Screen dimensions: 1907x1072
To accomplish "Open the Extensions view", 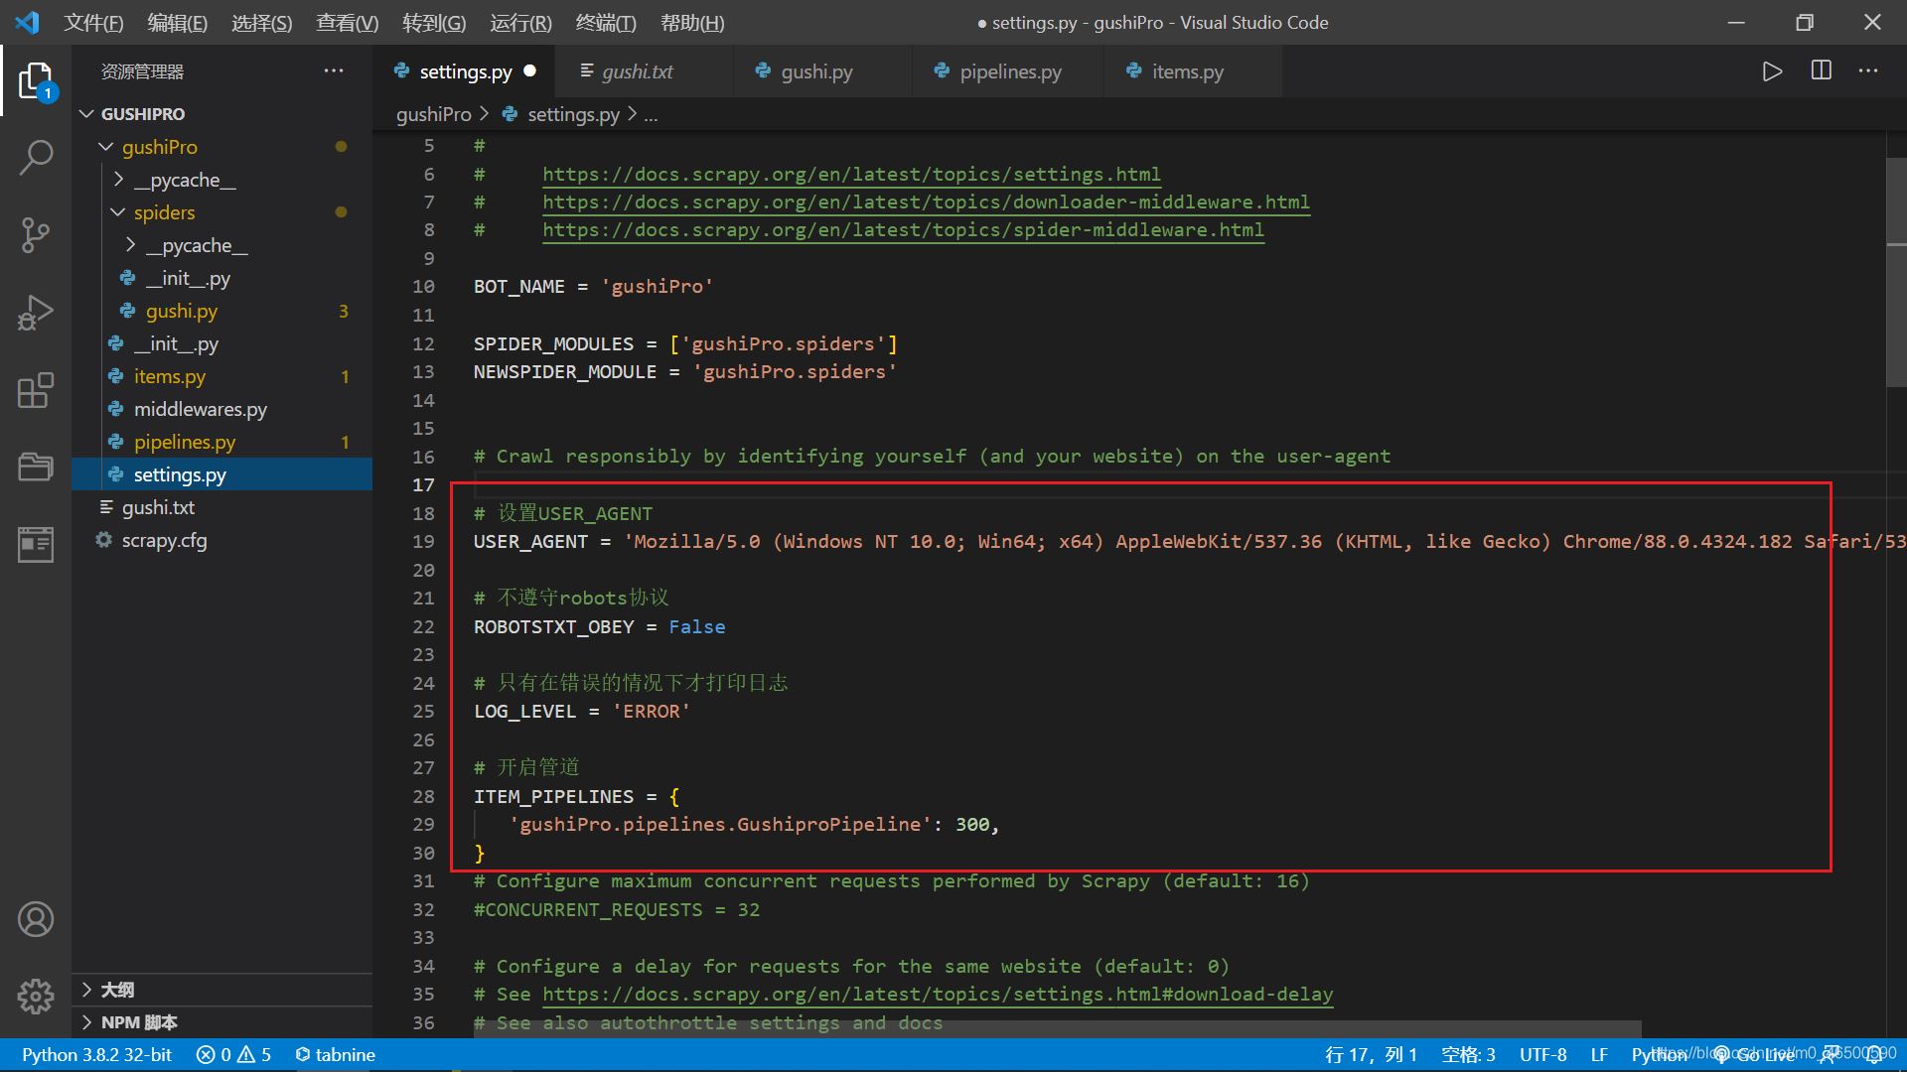I will (x=36, y=390).
